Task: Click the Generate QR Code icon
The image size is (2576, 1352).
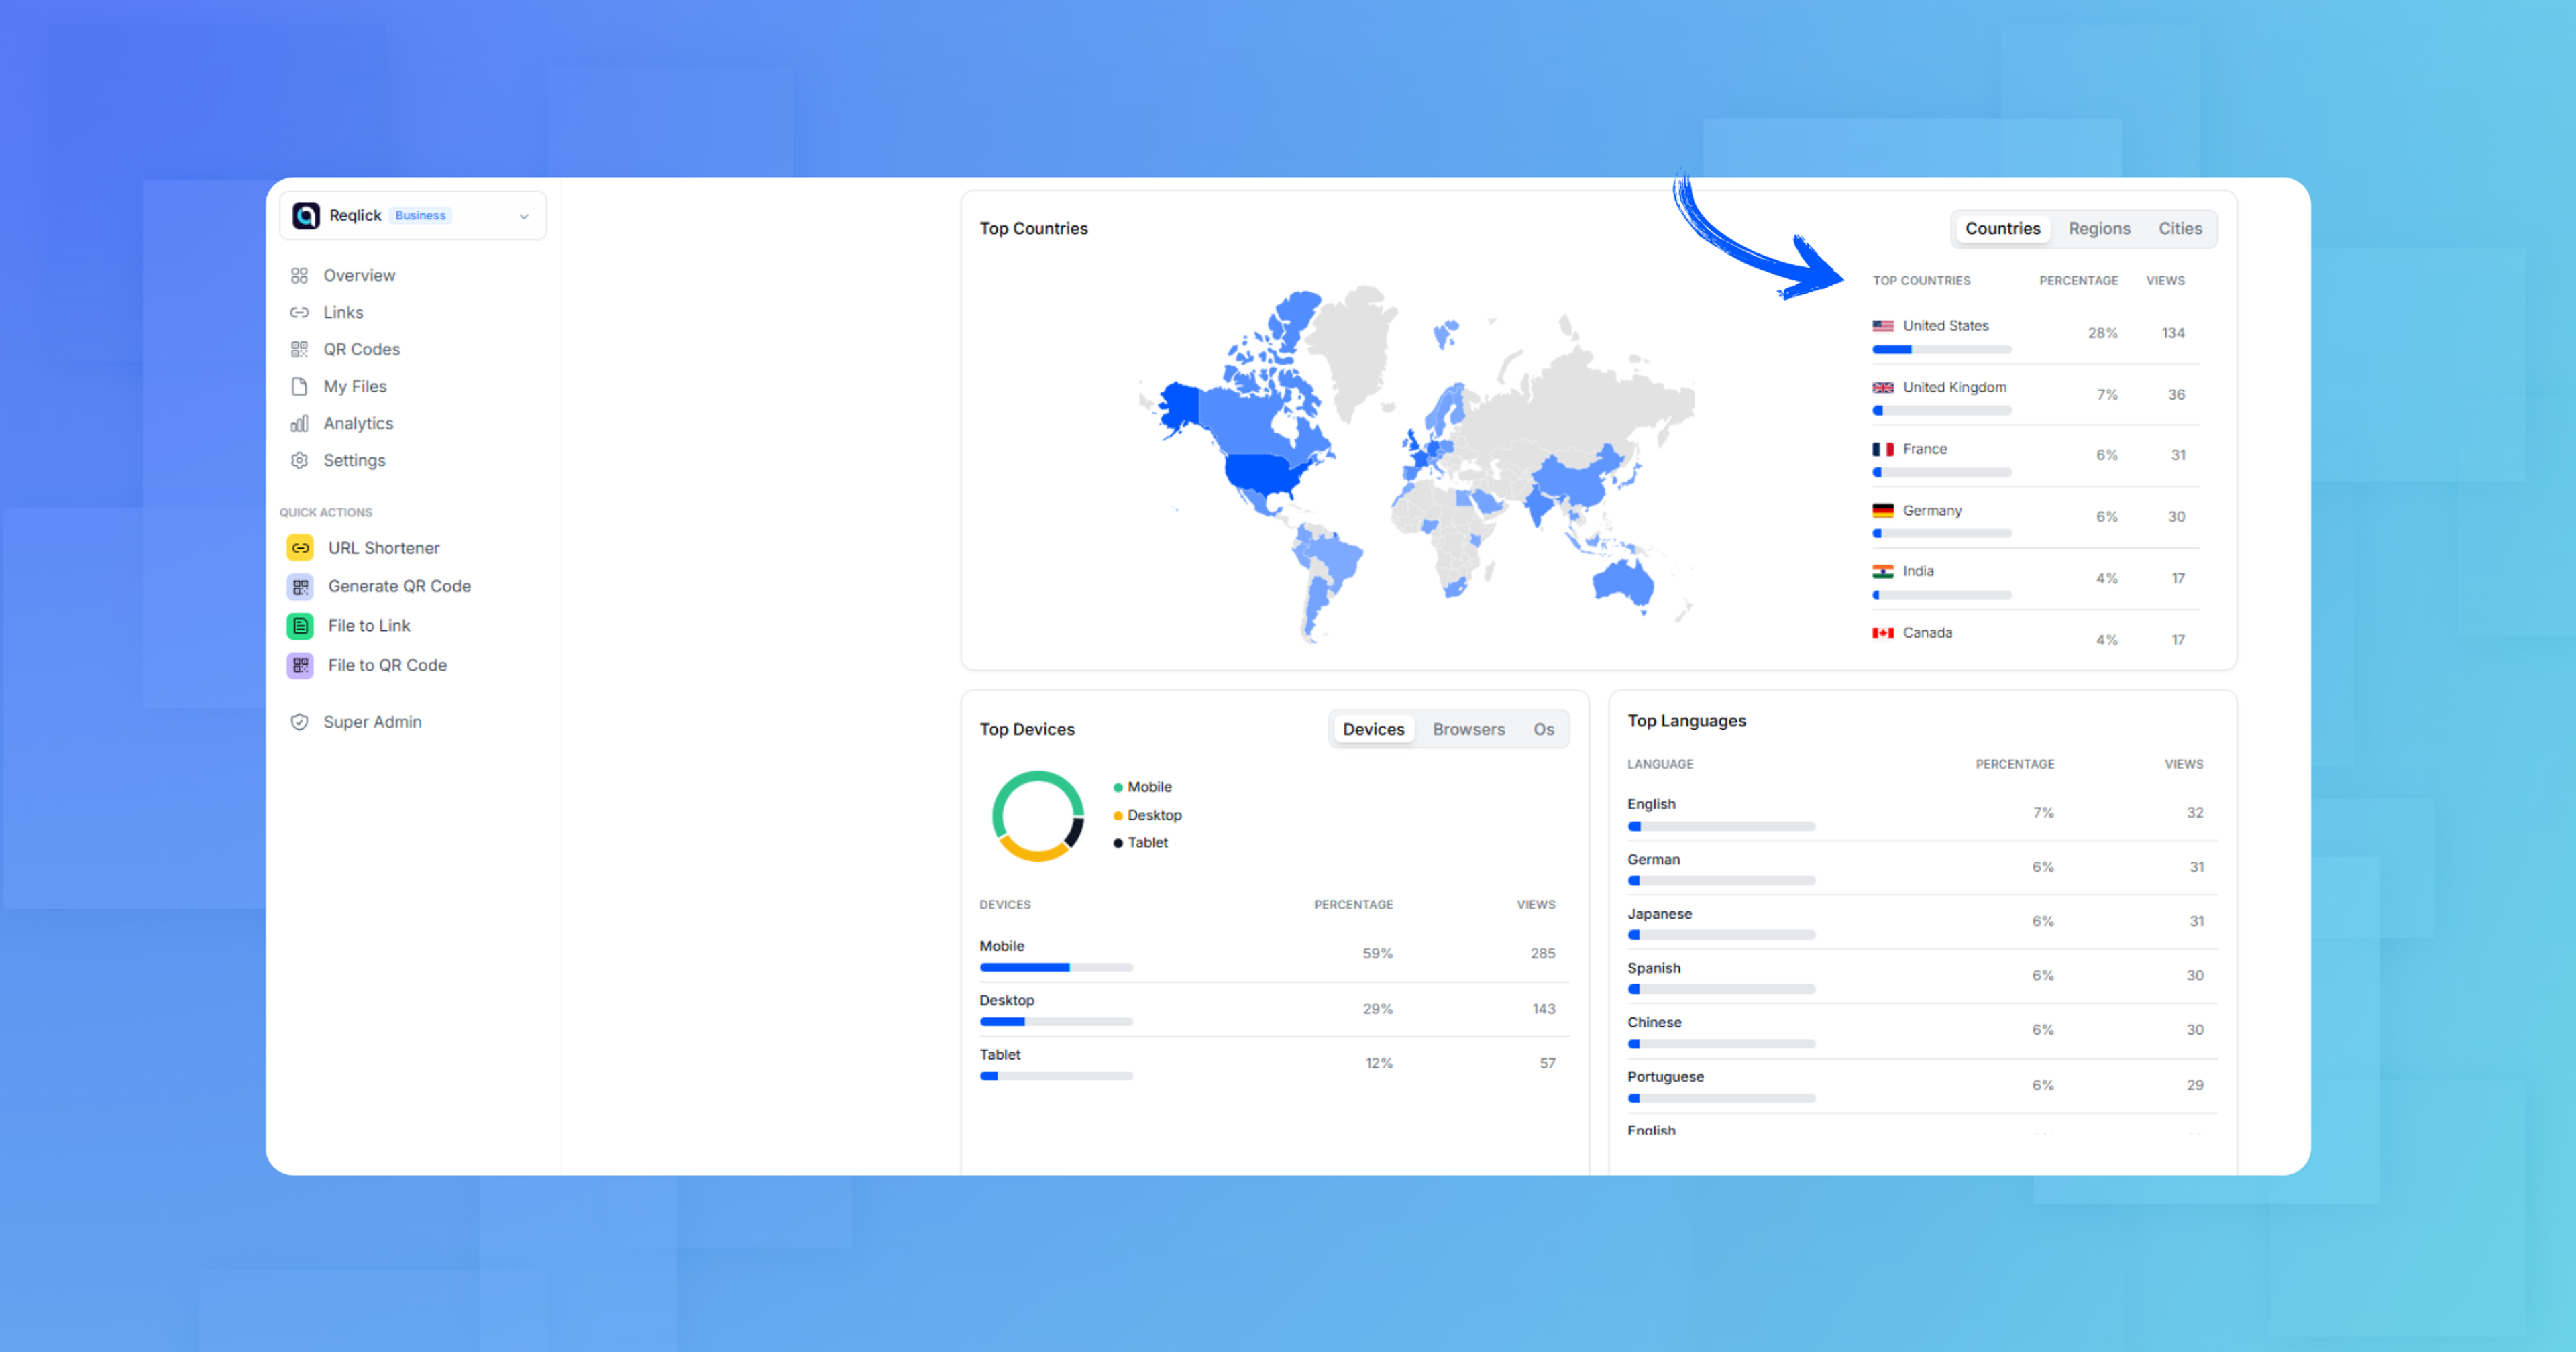Action: (300, 587)
